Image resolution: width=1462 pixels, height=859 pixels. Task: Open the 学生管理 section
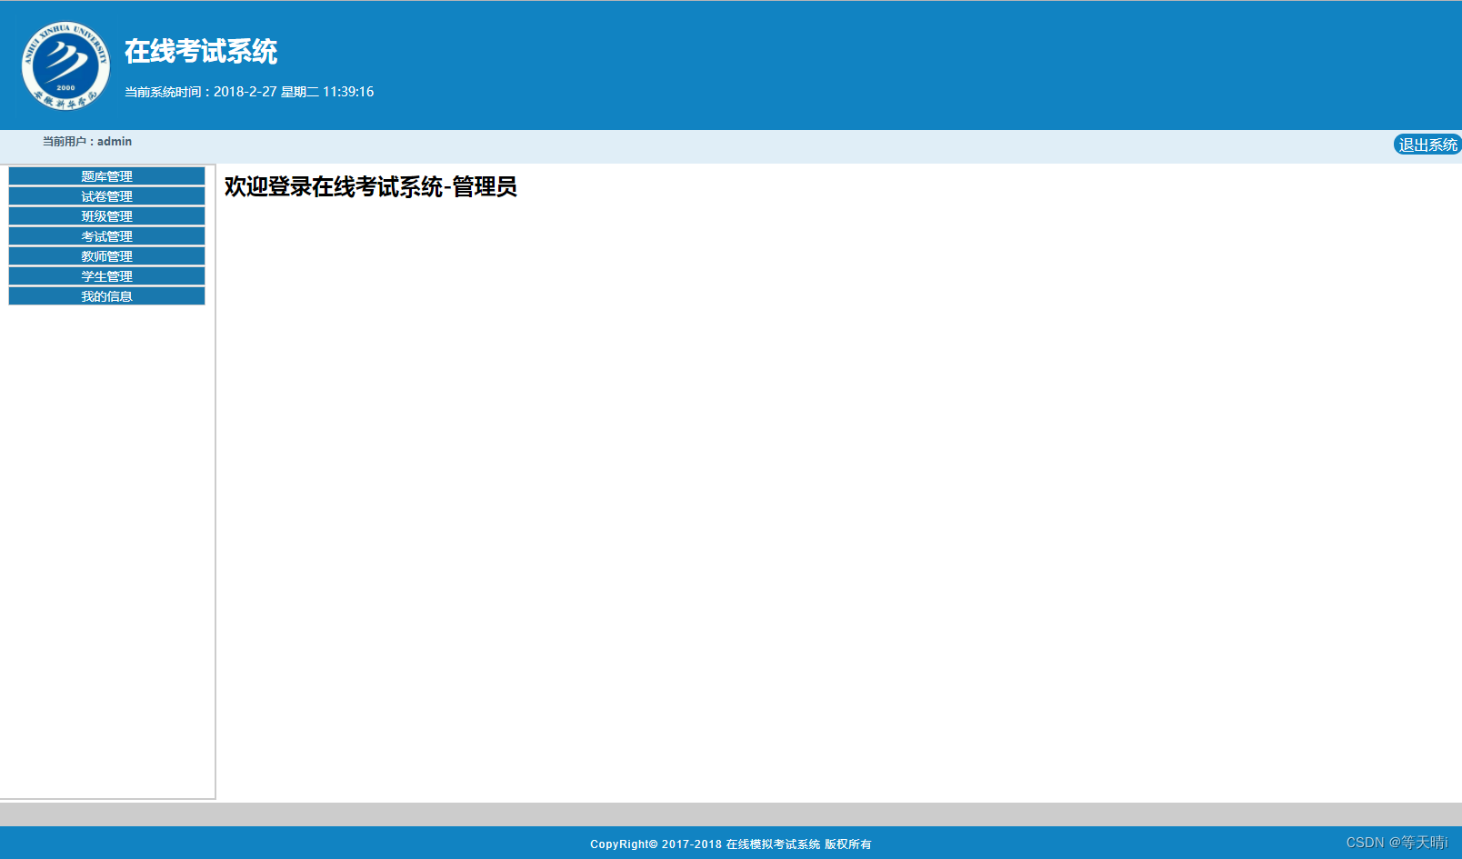(x=105, y=275)
